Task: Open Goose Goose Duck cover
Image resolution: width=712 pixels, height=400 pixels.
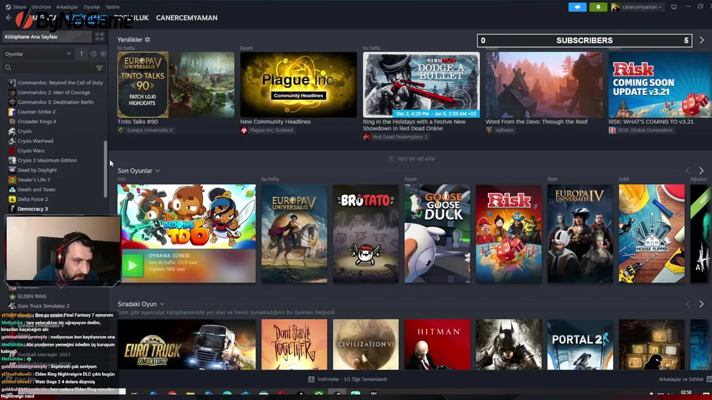Action: click(x=437, y=233)
